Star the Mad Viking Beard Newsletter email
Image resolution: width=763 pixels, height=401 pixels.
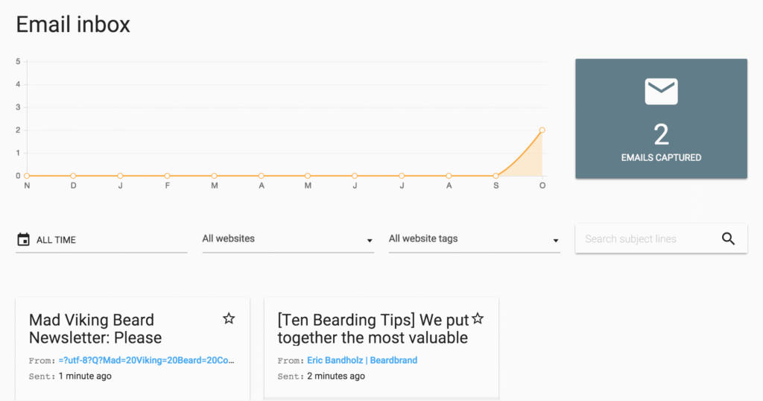229,319
